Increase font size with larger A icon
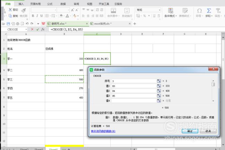Image resolution: width=225 pixels, height=150 pixels. (x=72, y=10)
